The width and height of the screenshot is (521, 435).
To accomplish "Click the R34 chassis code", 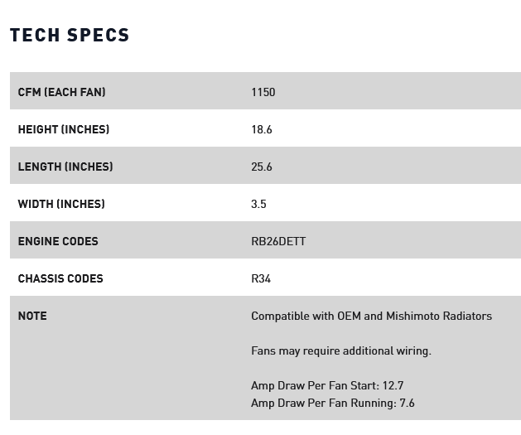I will (261, 278).
